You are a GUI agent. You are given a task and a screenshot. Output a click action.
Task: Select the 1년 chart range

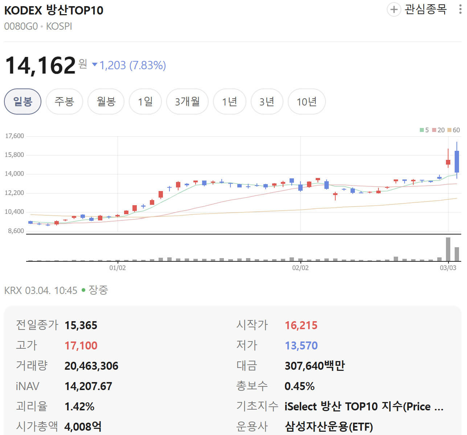pos(230,102)
